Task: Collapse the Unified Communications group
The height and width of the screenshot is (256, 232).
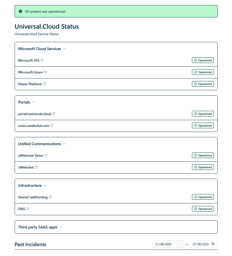Action: click(64, 144)
